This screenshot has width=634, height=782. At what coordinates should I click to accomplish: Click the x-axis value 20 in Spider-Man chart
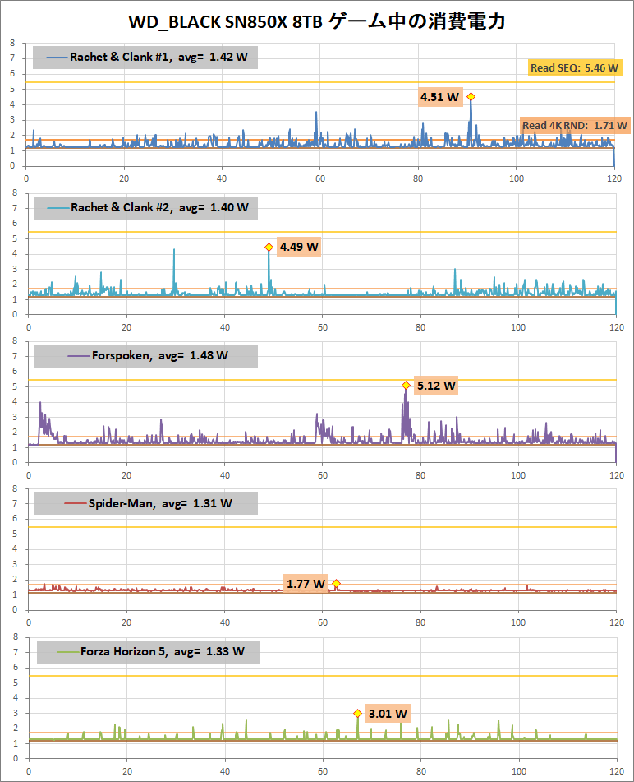126,622
